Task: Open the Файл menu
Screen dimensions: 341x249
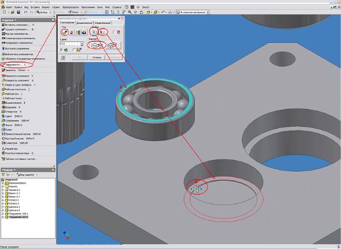Action: point(9,7)
